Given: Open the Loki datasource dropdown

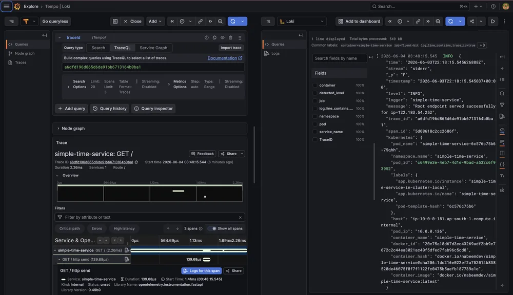Looking at the screenshot, I should point(302,21).
